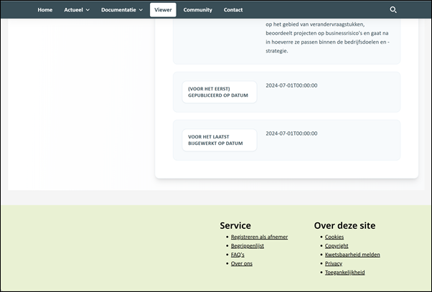Open the Copyright link
The height and width of the screenshot is (292, 432).
coord(337,245)
